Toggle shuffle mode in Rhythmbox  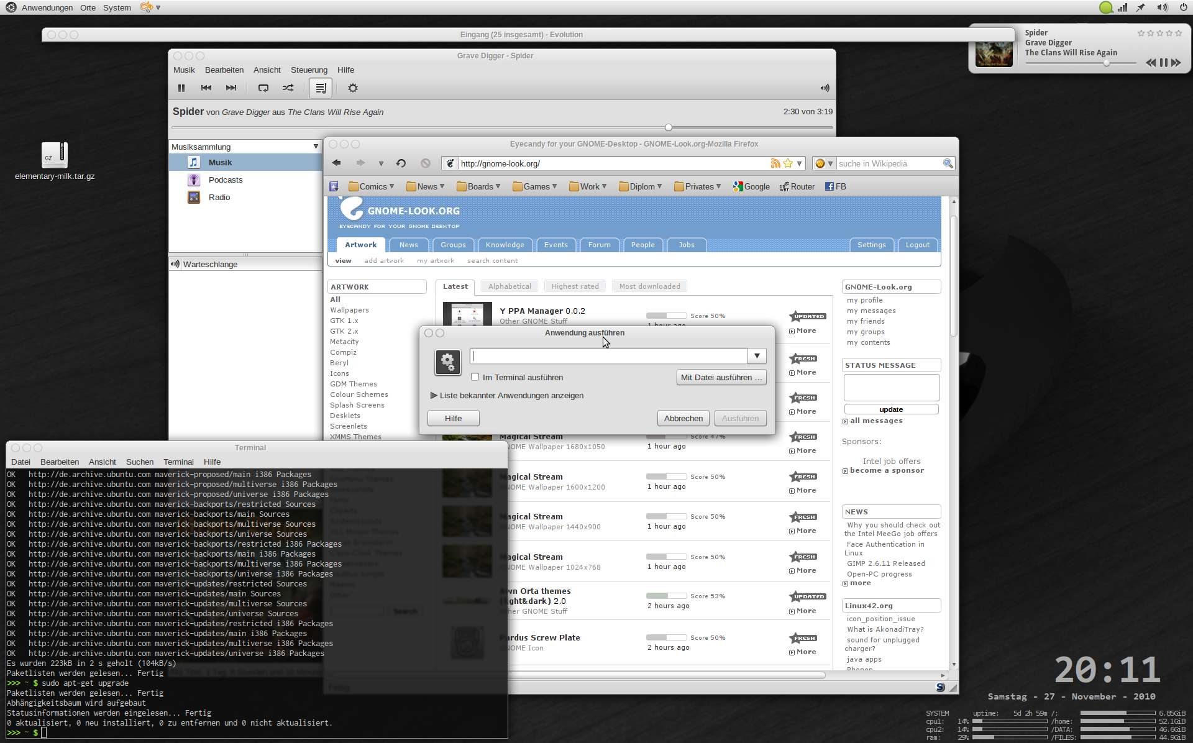tap(288, 88)
